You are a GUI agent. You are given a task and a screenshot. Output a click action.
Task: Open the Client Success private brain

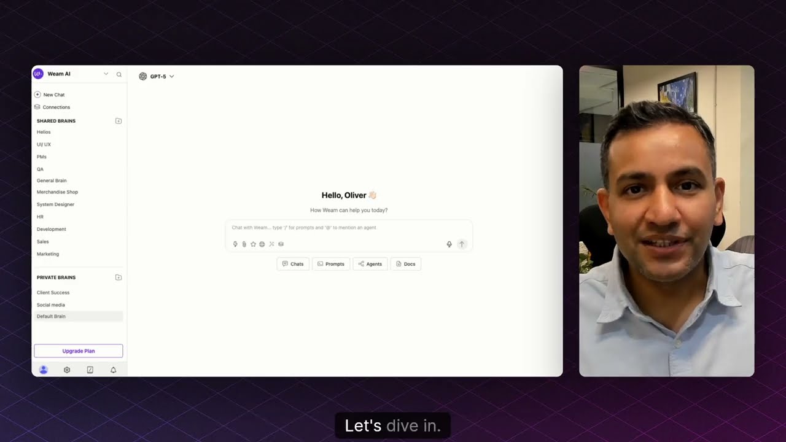click(53, 292)
